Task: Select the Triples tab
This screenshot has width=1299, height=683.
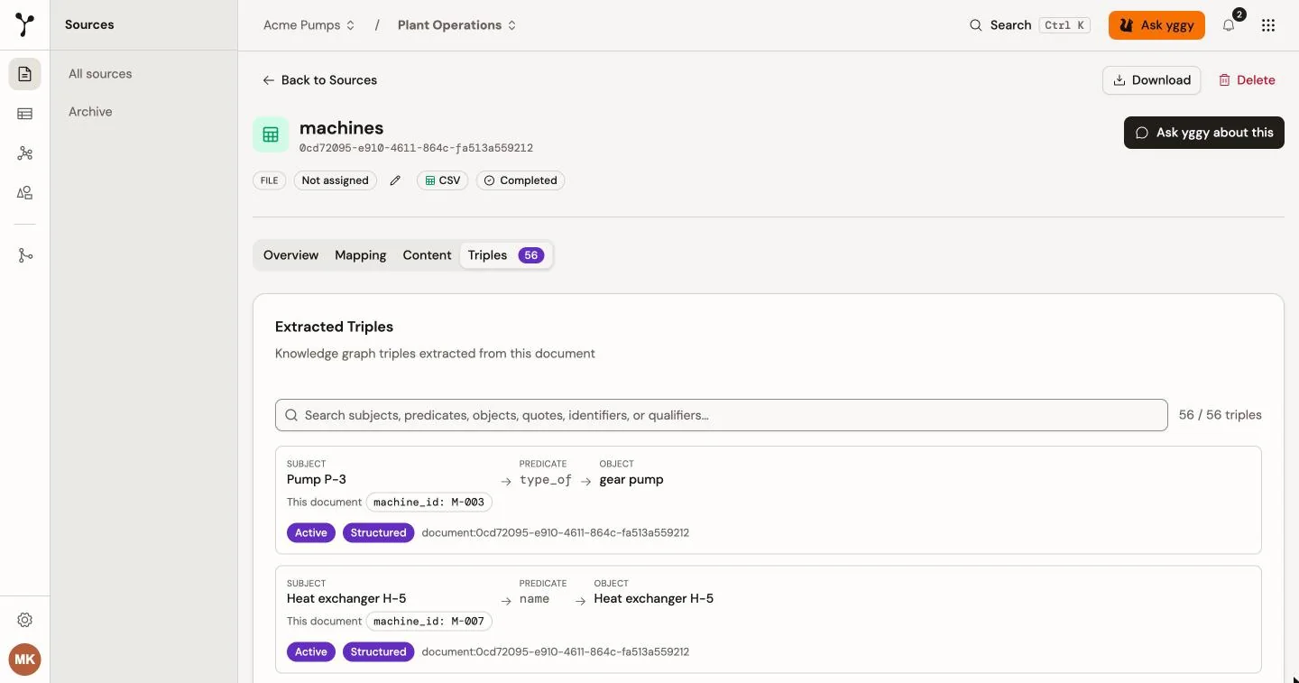Action: click(505, 255)
